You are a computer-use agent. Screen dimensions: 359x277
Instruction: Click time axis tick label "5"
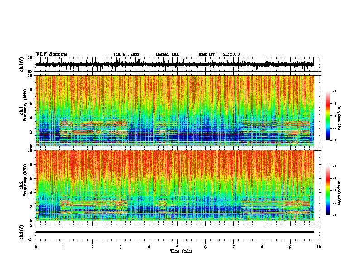(177, 247)
